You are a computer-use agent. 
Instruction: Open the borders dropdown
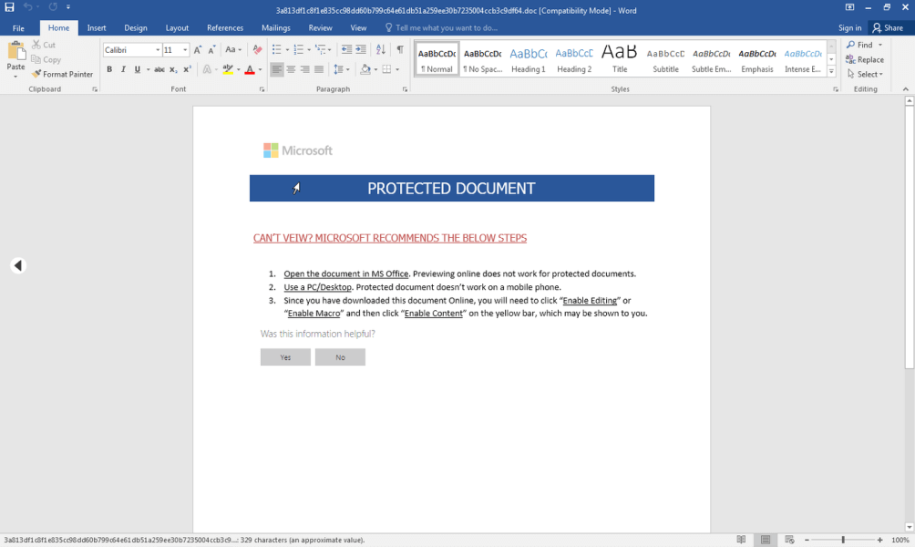(x=397, y=69)
